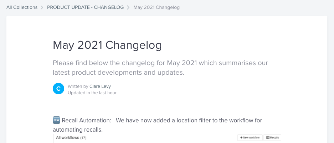Go to PRODUCT UPDATE - CHANGELOG collection
334x143 pixels.
85,7
